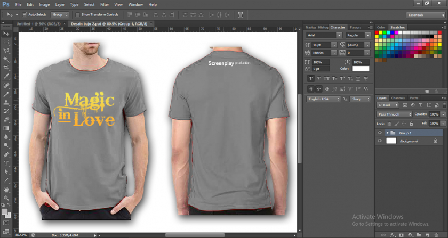Uncheck the Auto-Select checkbox
448x238 pixels.
[x=25, y=14]
